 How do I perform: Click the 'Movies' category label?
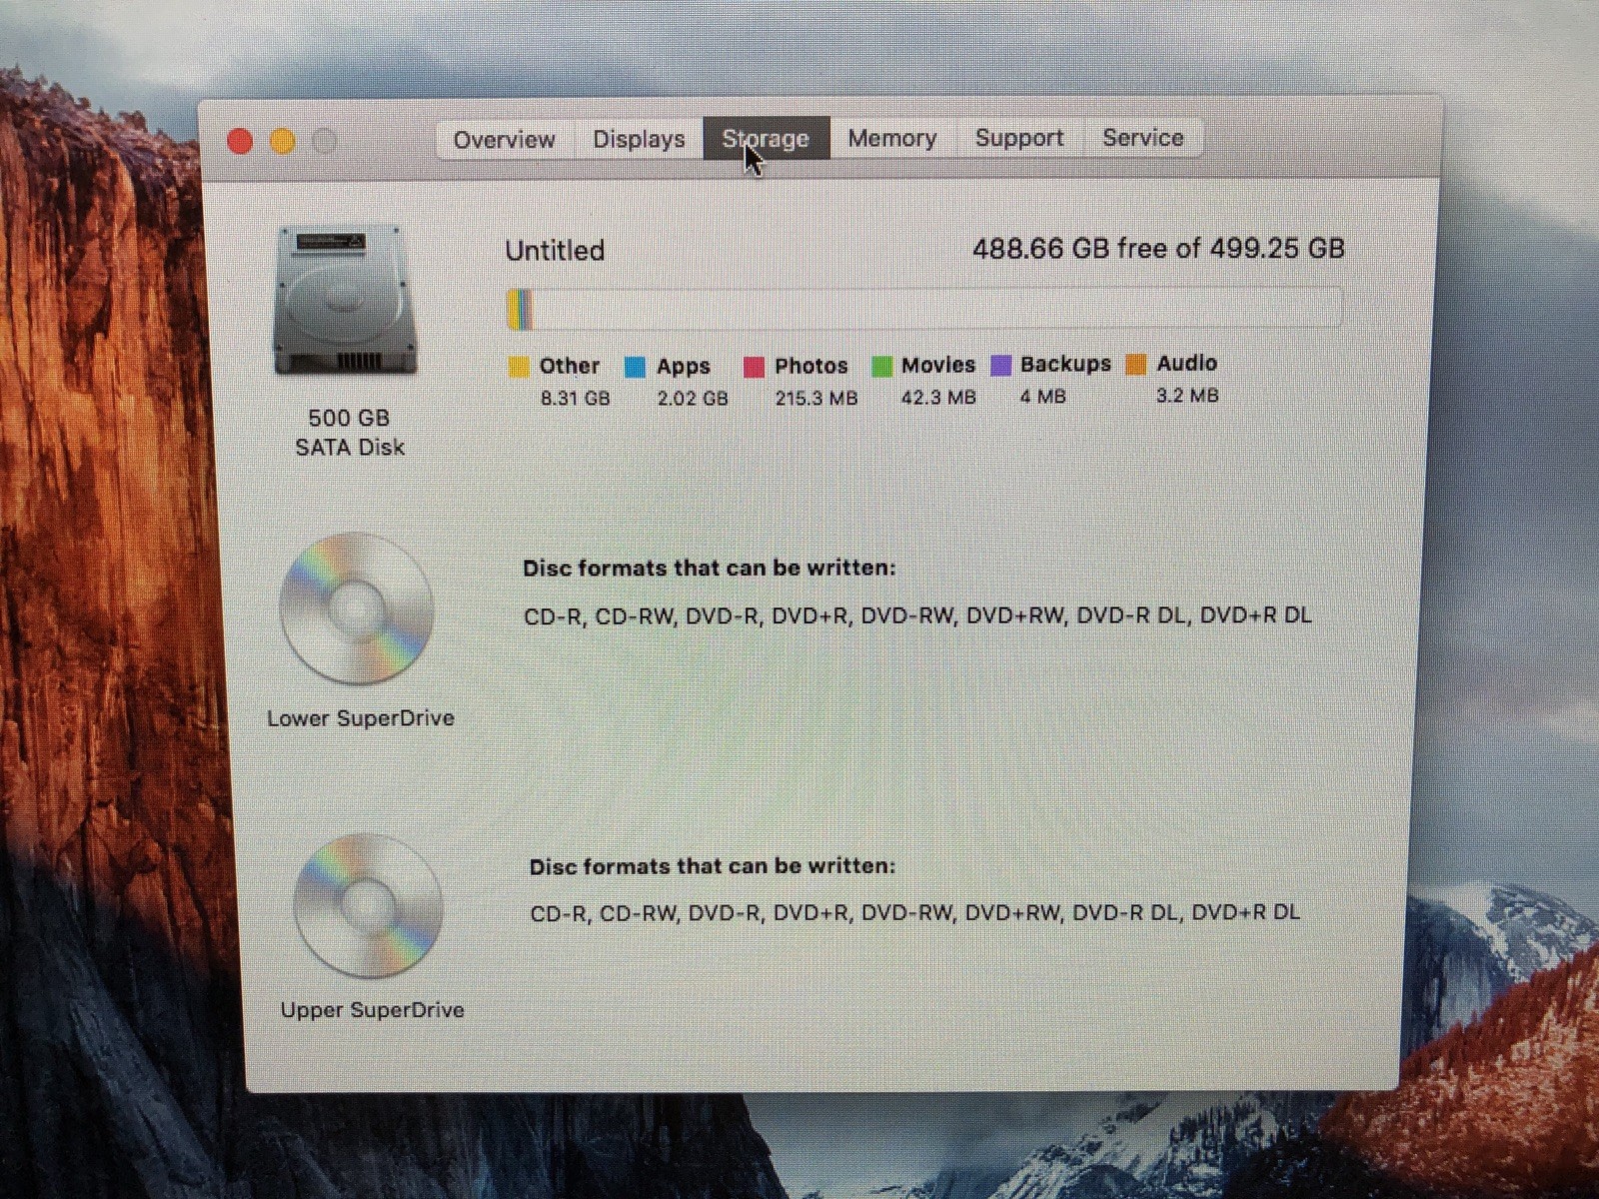[x=938, y=365]
